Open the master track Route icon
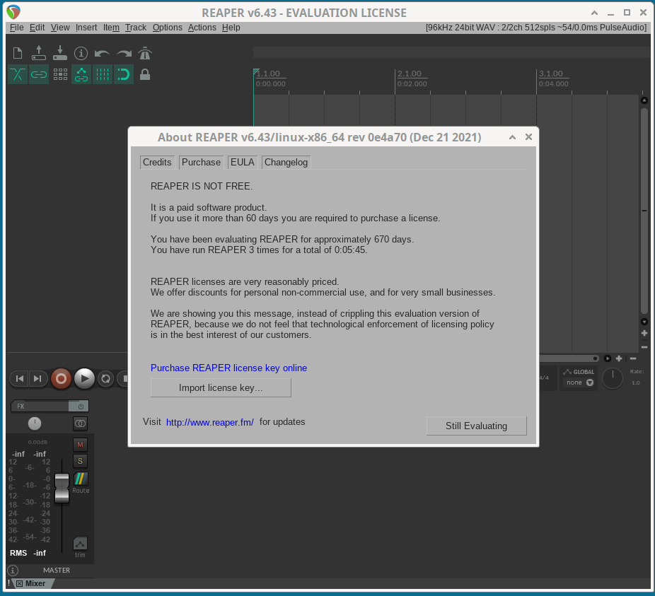 pyautogui.click(x=81, y=480)
